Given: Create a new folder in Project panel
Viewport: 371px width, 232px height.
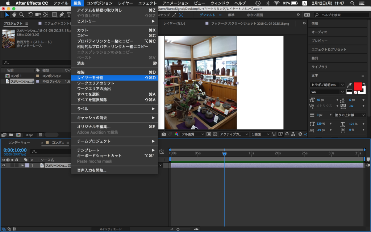Looking at the screenshot, I should coord(11,135).
